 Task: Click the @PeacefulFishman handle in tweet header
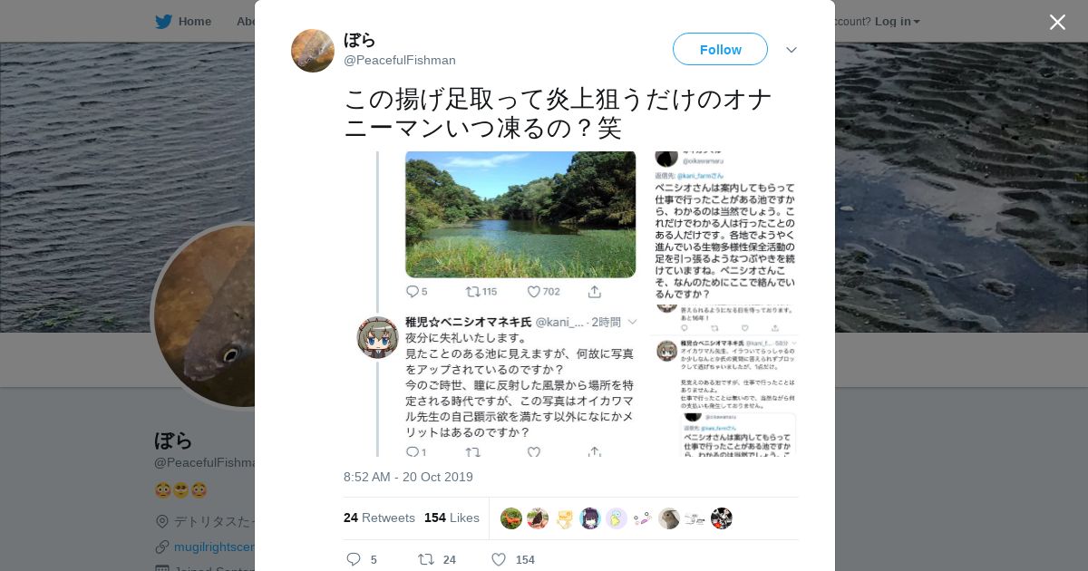coord(400,60)
